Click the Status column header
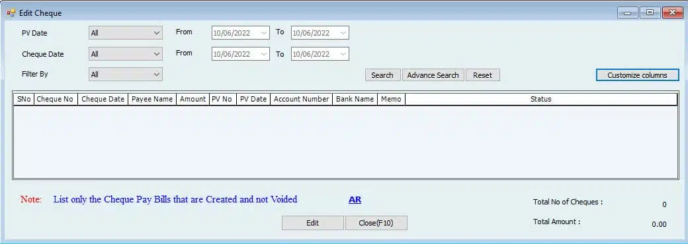This screenshot has width=688, height=244. [x=540, y=100]
